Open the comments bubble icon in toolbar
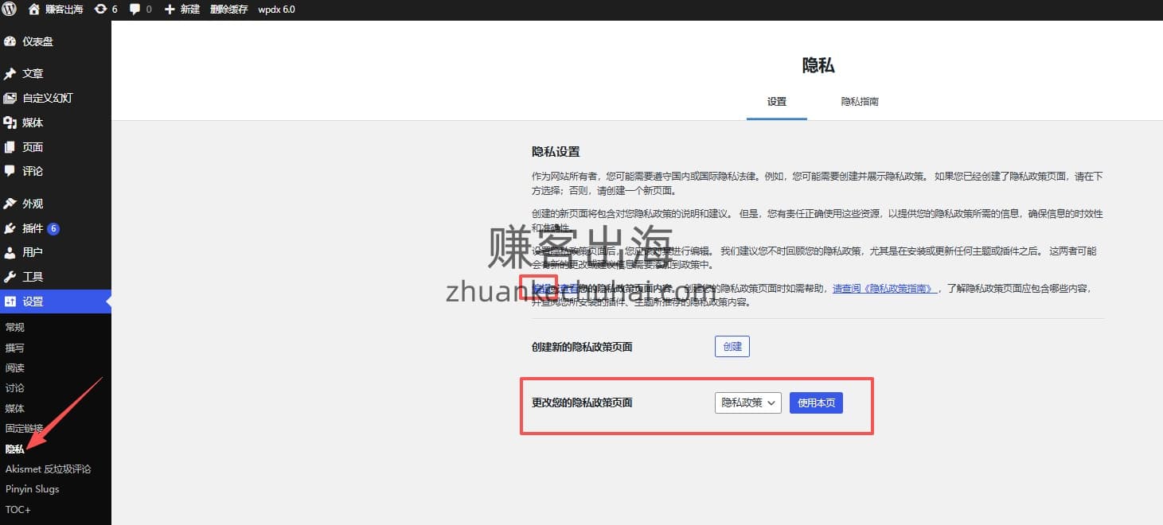The image size is (1163, 525). pos(135,10)
